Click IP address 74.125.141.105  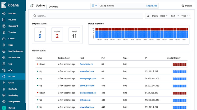152,78
